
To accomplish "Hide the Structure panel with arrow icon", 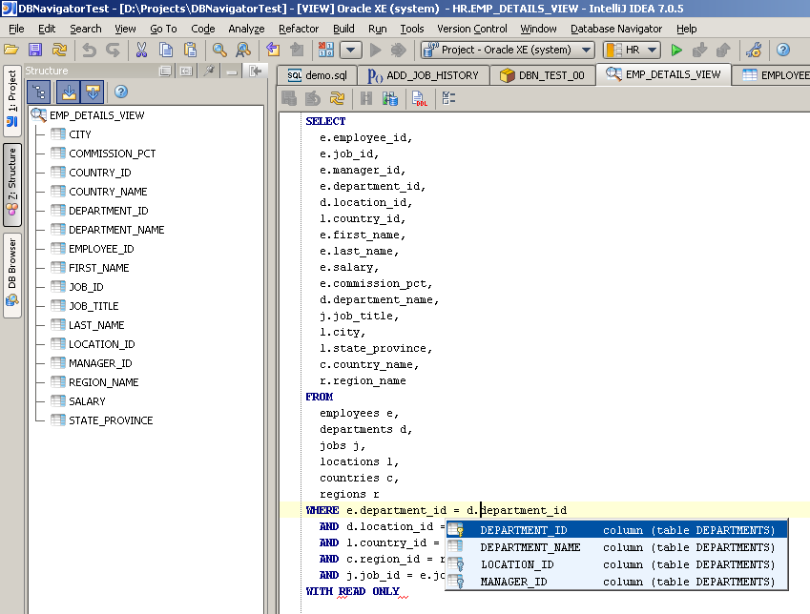I will [256, 71].
